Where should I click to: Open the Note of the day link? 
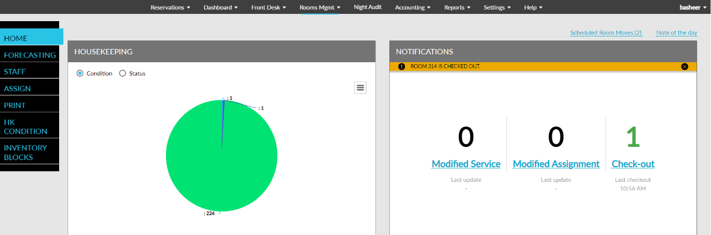pyautogui.click(x=677, y=33)
